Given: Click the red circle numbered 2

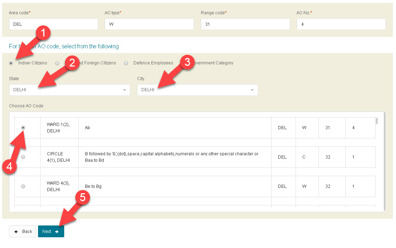Looking at the screenshot, I should tap(72, 63).
